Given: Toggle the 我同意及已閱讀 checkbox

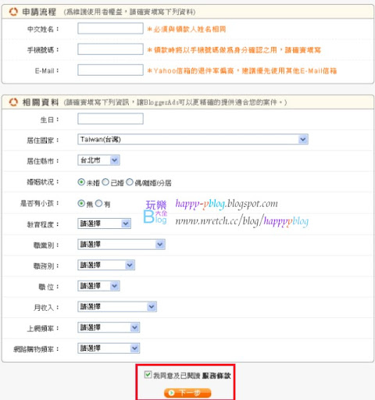Looking at the screenshot, I should click(148, 375).
